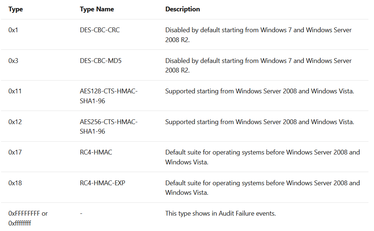Select the 0xFFFFFFFF type cell
Image resolution: width=374 pixels, height=231 pixels.
28,218
